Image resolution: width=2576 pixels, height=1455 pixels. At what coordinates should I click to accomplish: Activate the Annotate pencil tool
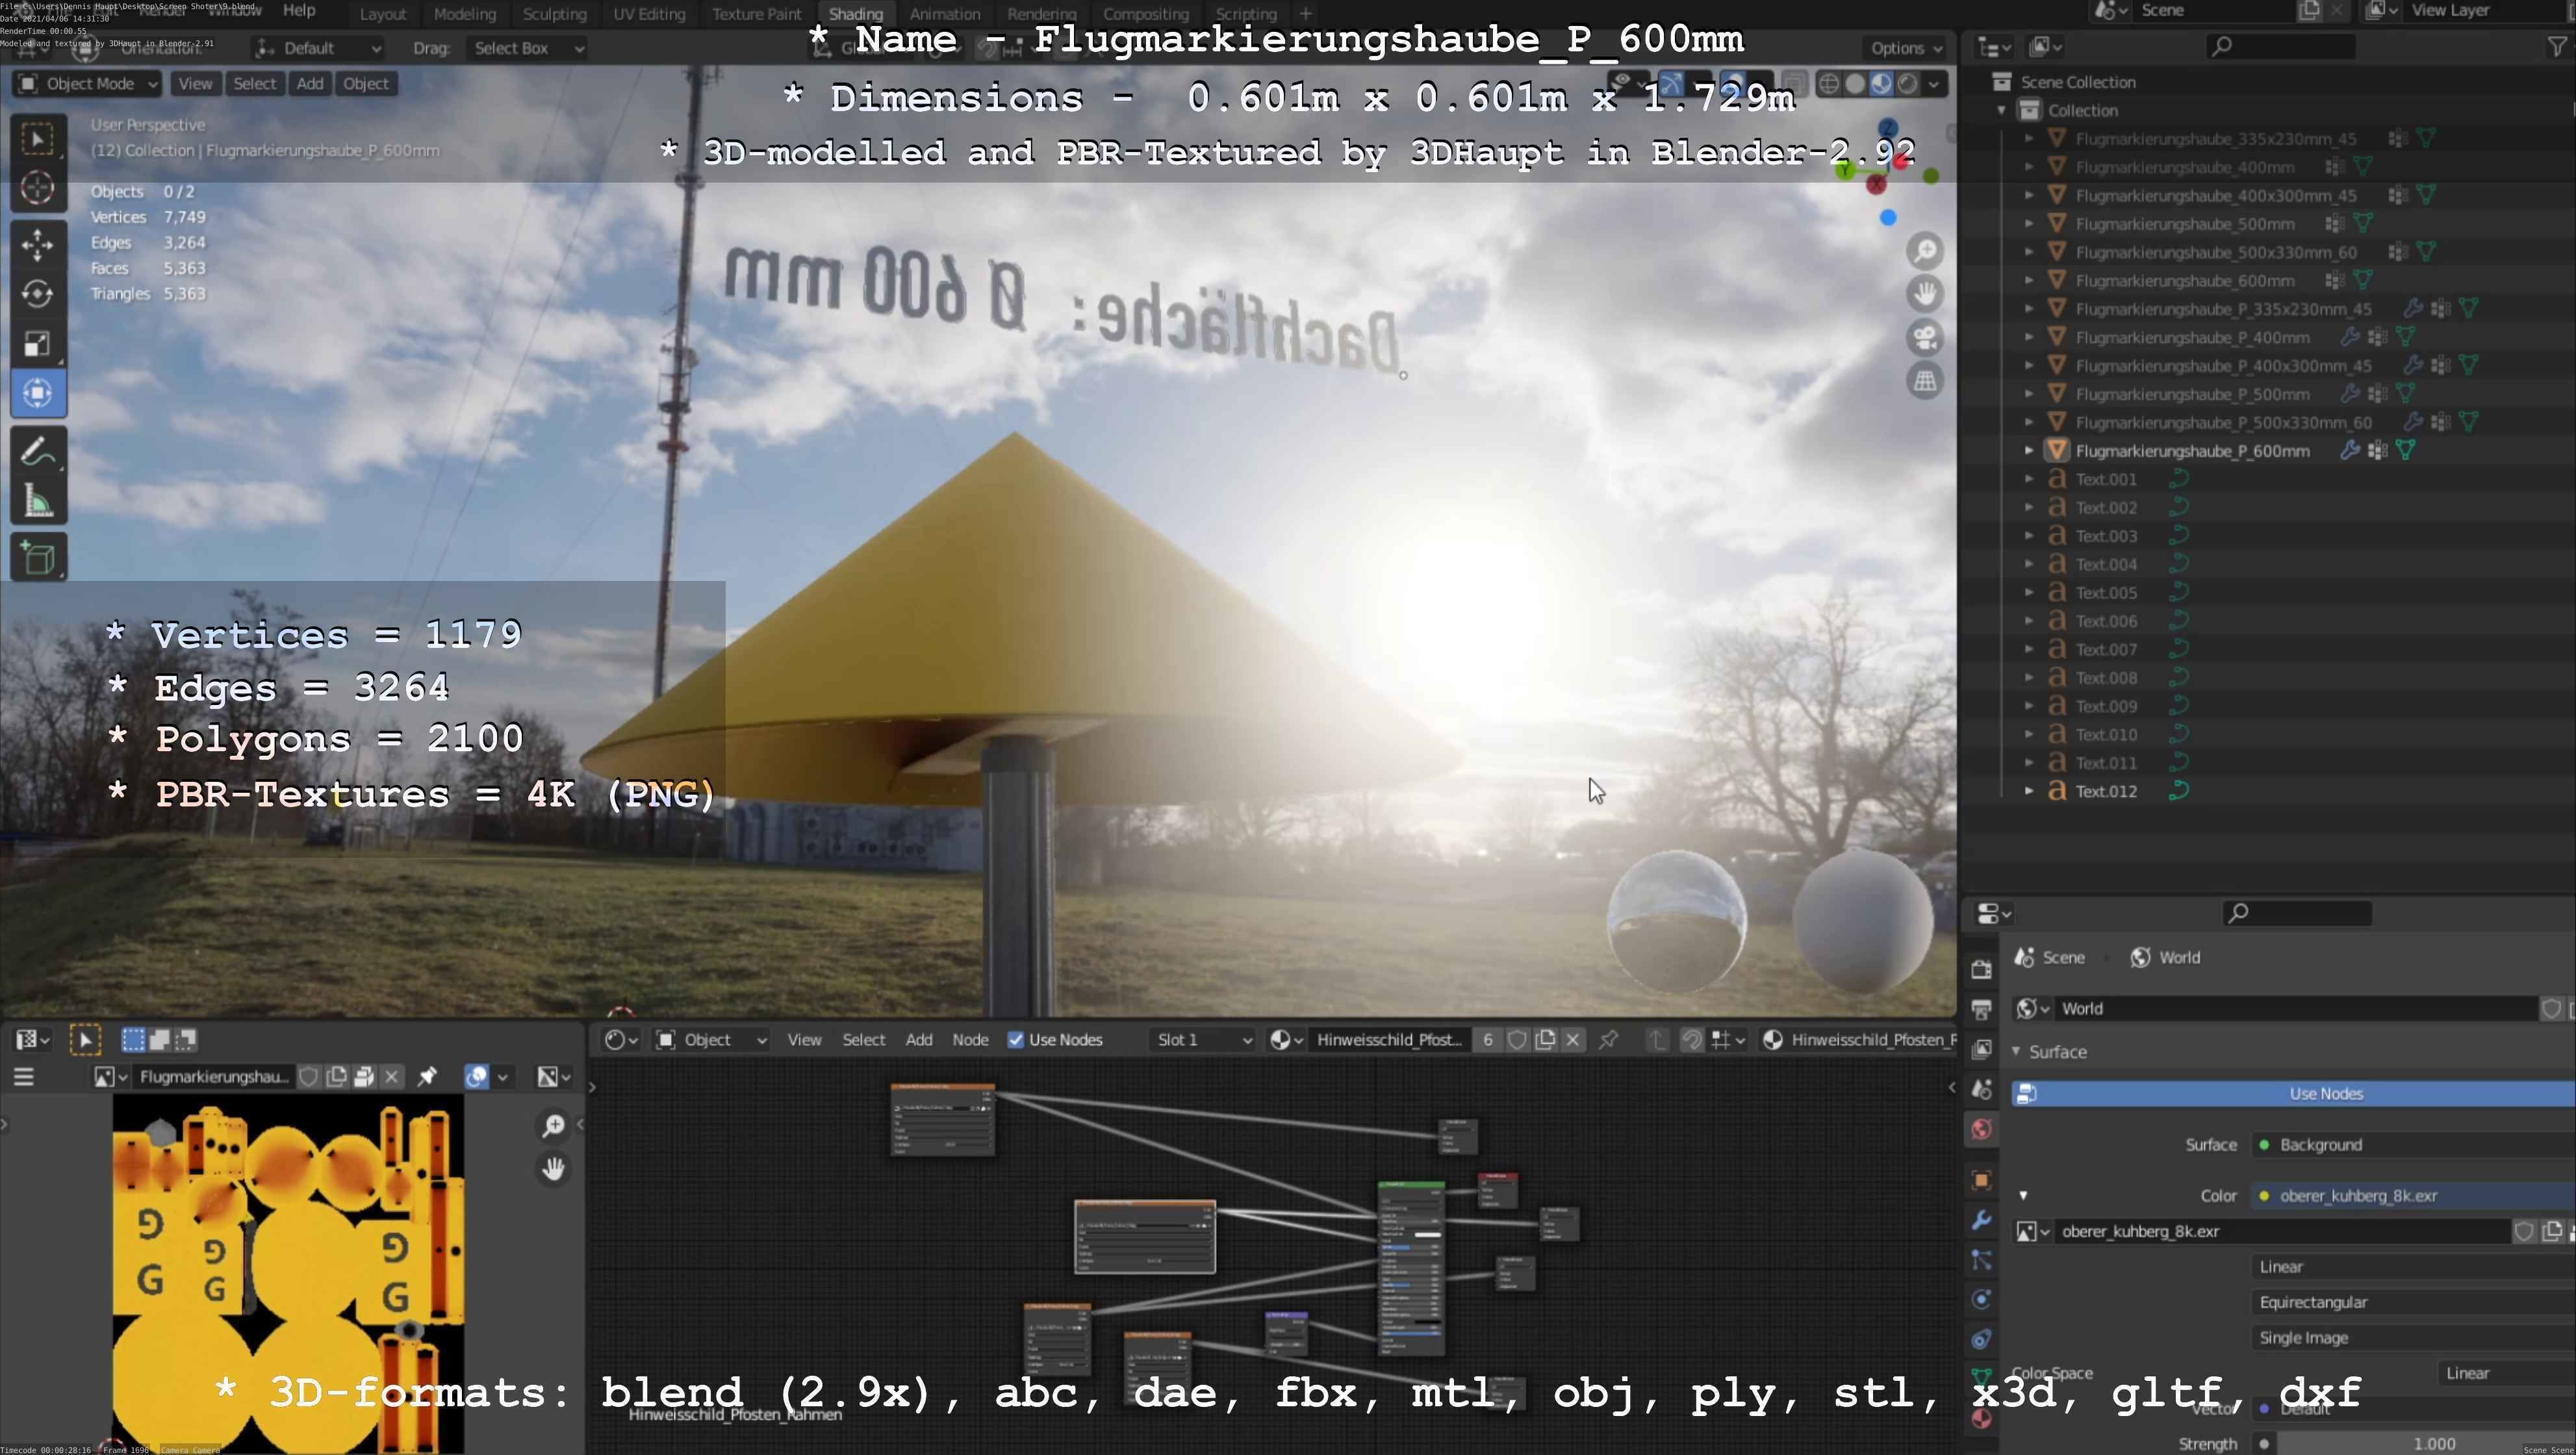(38, 453)
